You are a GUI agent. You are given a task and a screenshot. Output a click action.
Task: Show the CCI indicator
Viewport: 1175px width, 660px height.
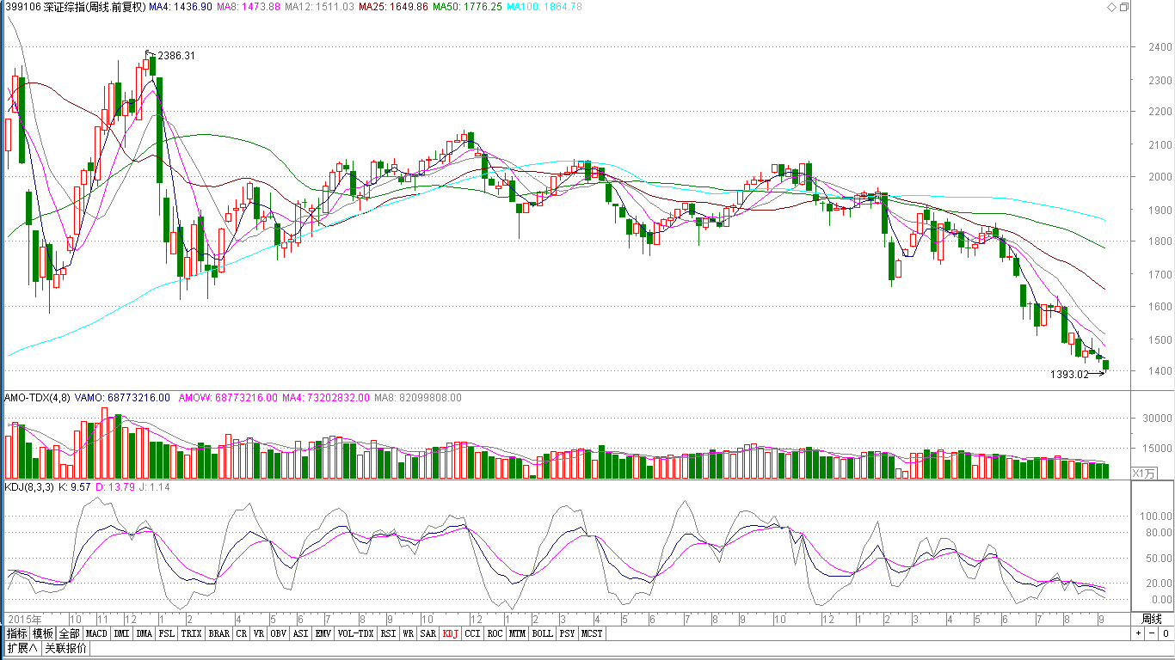point(472,633)
